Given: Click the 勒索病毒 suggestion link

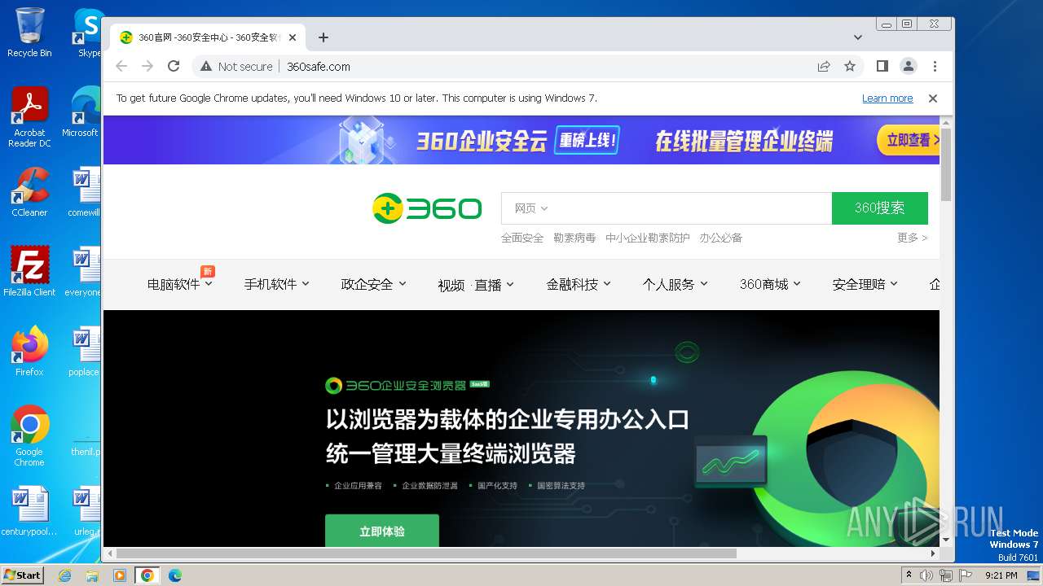Looking at the screenshot, I should 574,238.
